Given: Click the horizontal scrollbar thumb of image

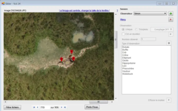Looking at the screenshot, I should 99,102.
